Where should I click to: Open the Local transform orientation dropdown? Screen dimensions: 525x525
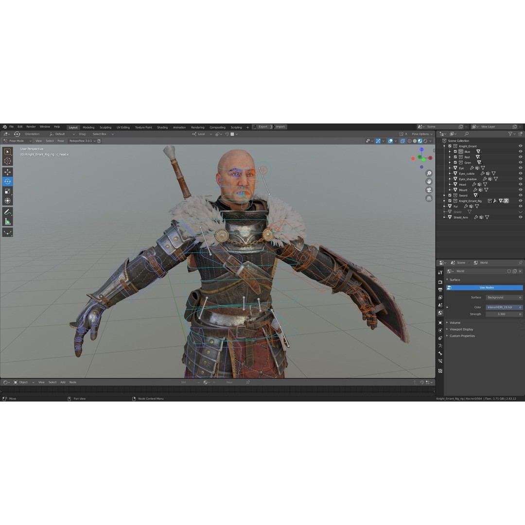tap(202, 134)
